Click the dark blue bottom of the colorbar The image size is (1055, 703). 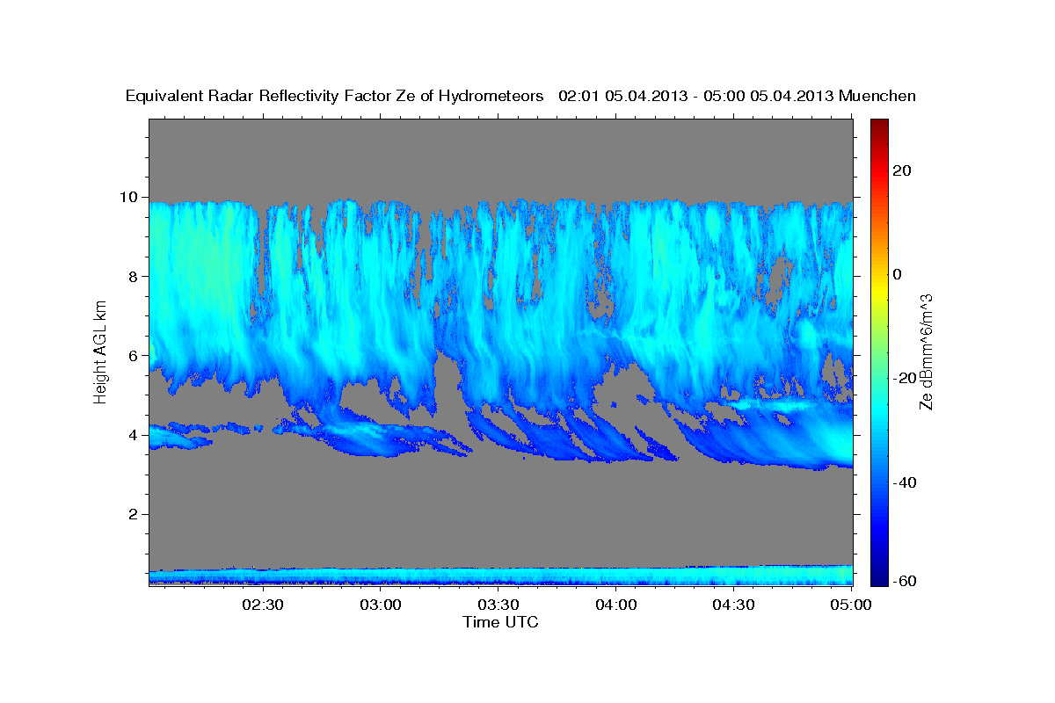879,578
